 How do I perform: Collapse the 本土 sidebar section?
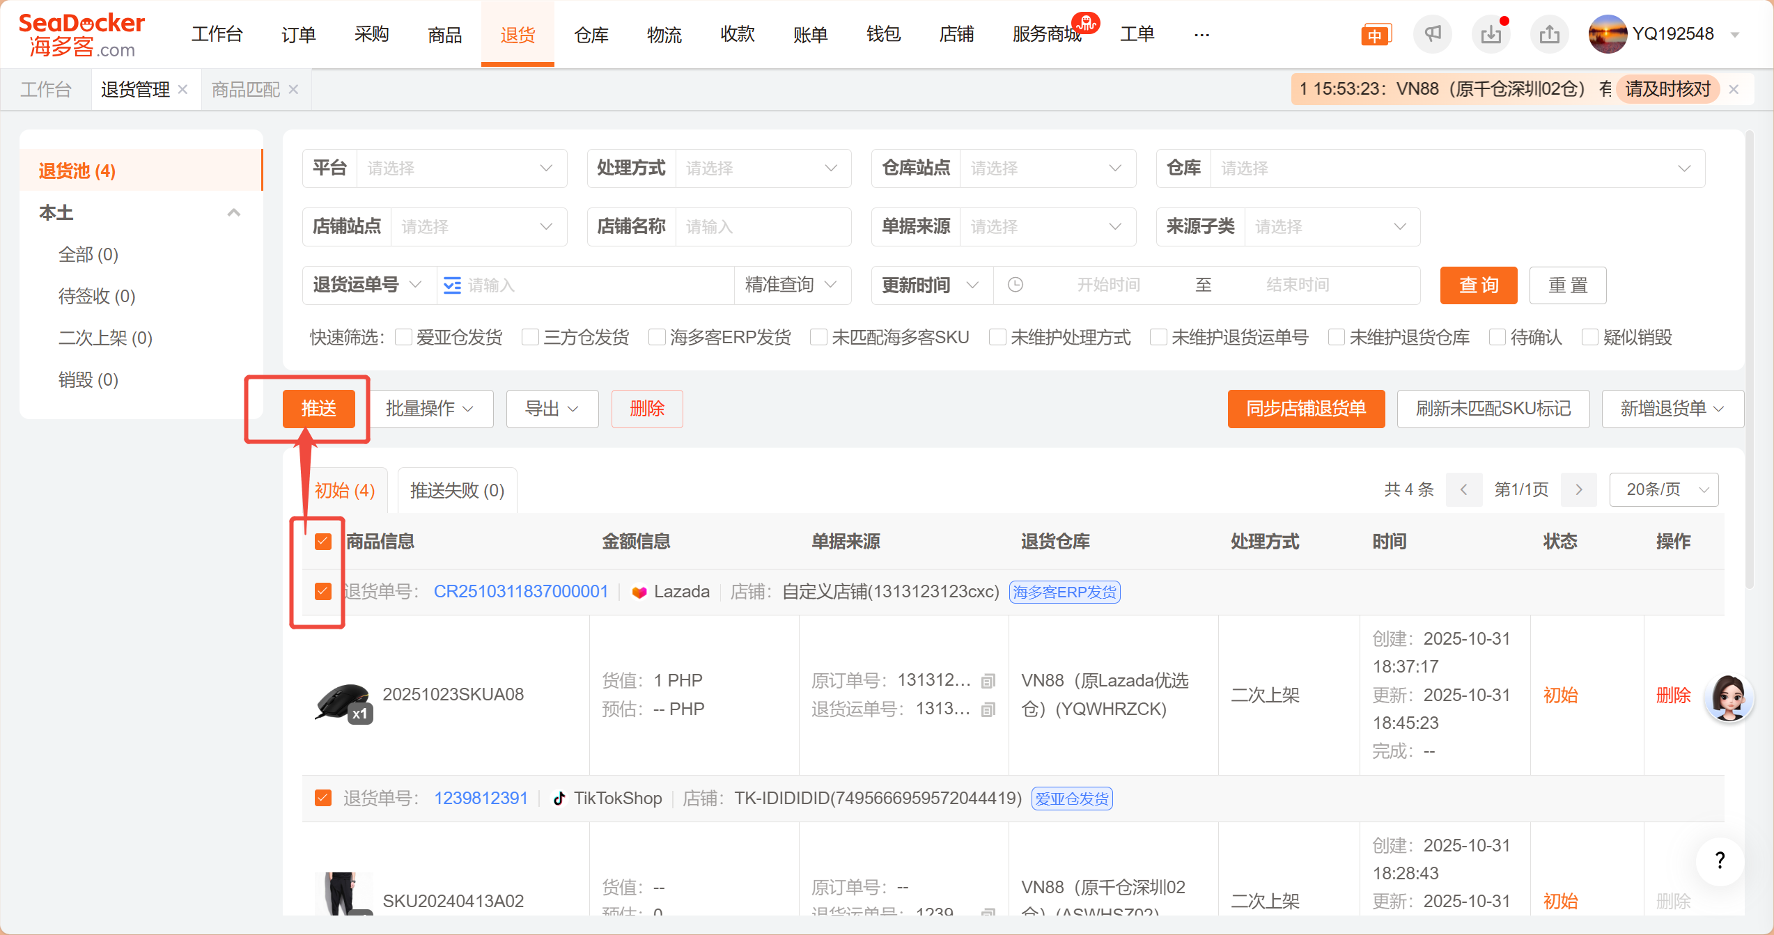click(x=234, y=213)
